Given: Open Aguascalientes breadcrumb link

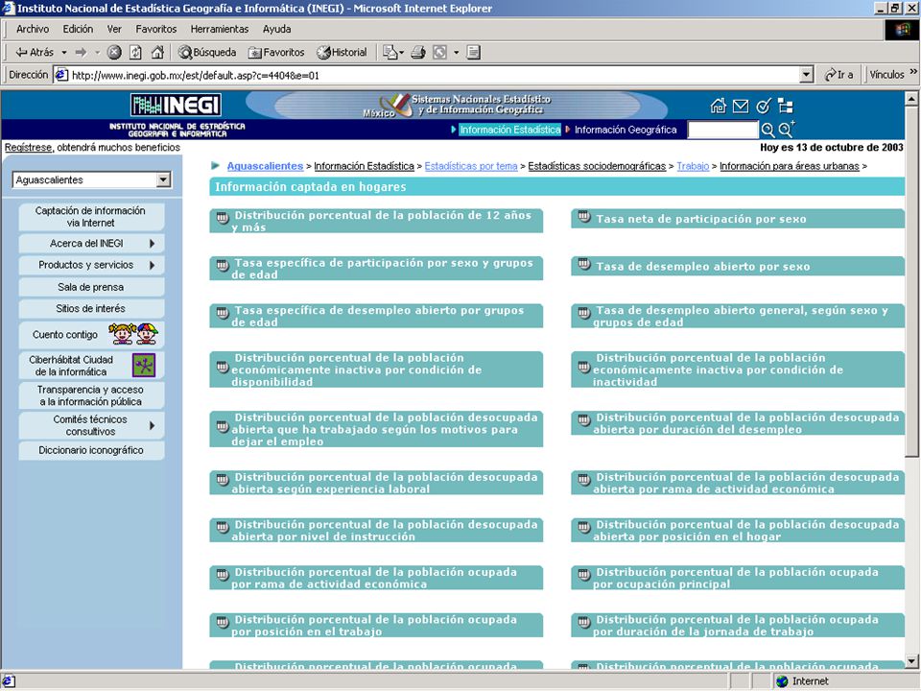Looking at the screenshot, I should 265,166.
